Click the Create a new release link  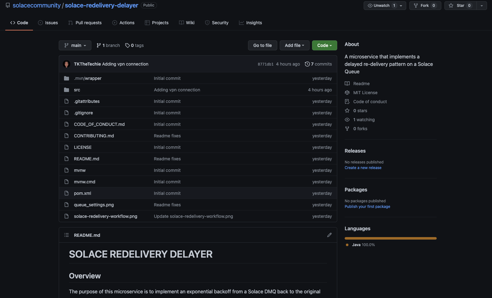363,168
